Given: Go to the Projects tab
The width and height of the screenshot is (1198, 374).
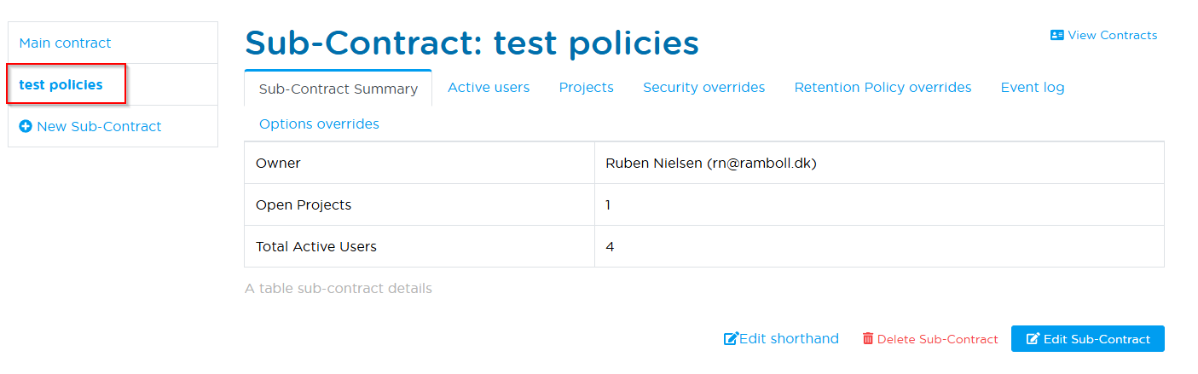Looking at the screenshot, I should 587,87.
